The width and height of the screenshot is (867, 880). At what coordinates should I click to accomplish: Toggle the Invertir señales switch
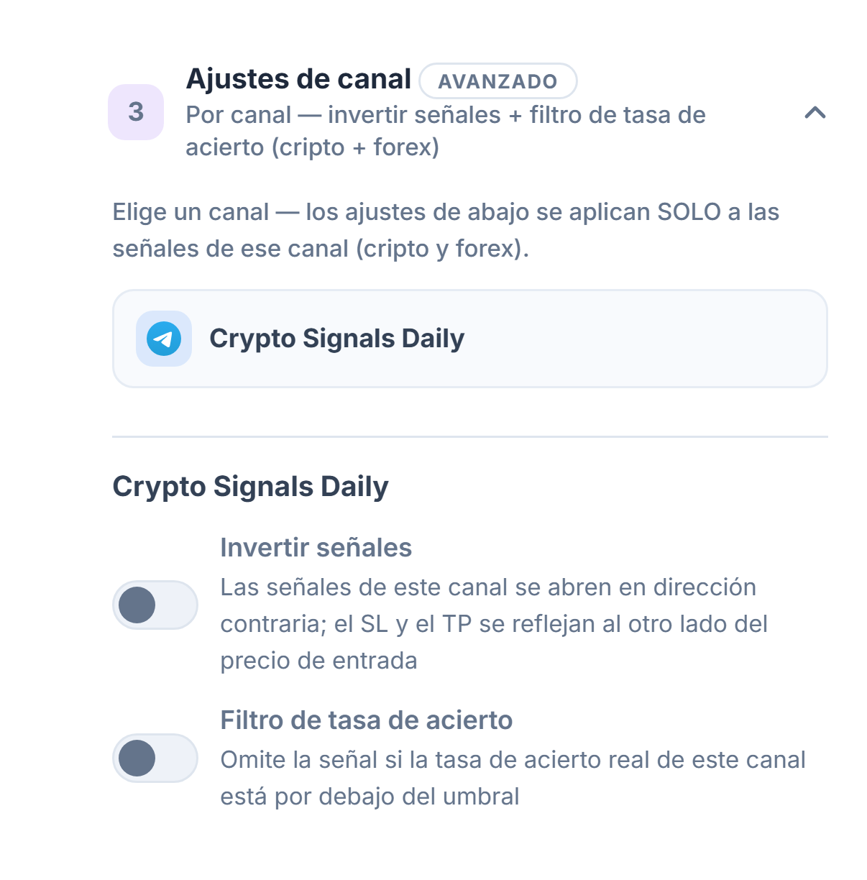155,605
